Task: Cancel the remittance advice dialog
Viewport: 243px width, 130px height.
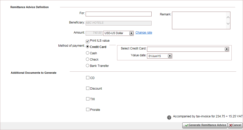Action: [235, 125]
